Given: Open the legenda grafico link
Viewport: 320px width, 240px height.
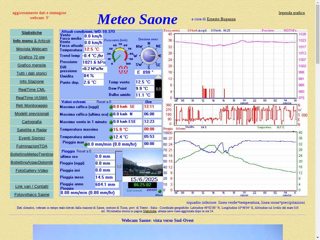Looking at the screenshot, I should [292, 13].
